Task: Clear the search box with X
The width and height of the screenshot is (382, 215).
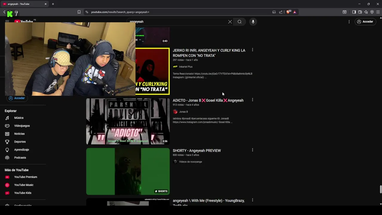Action: pos(230,21)
